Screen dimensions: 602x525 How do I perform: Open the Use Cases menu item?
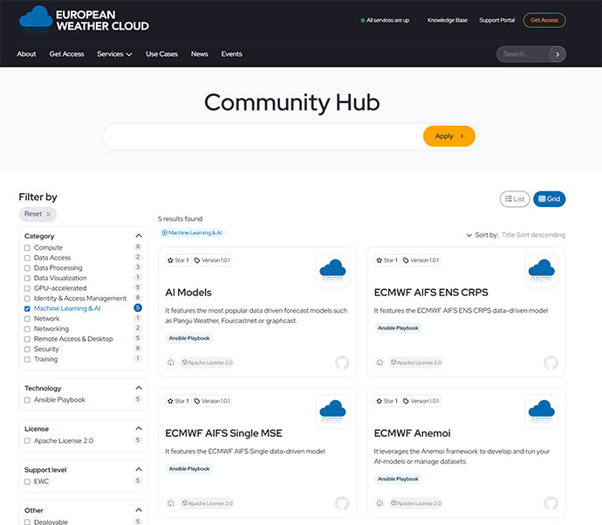point(161,54)
